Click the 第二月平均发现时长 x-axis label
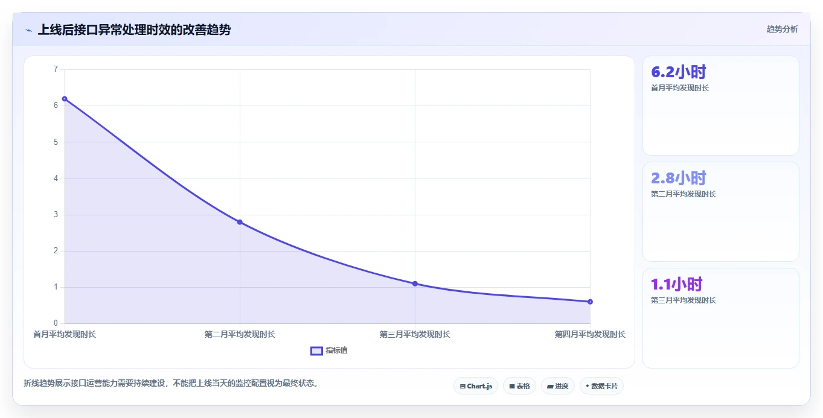823x418 pixels. point(240,334)
